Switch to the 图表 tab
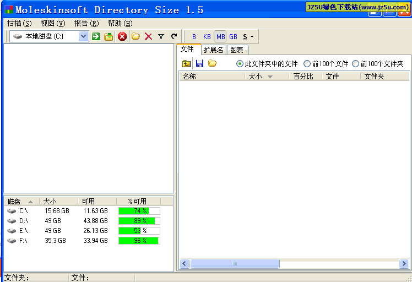 click(x=237, y=50)
